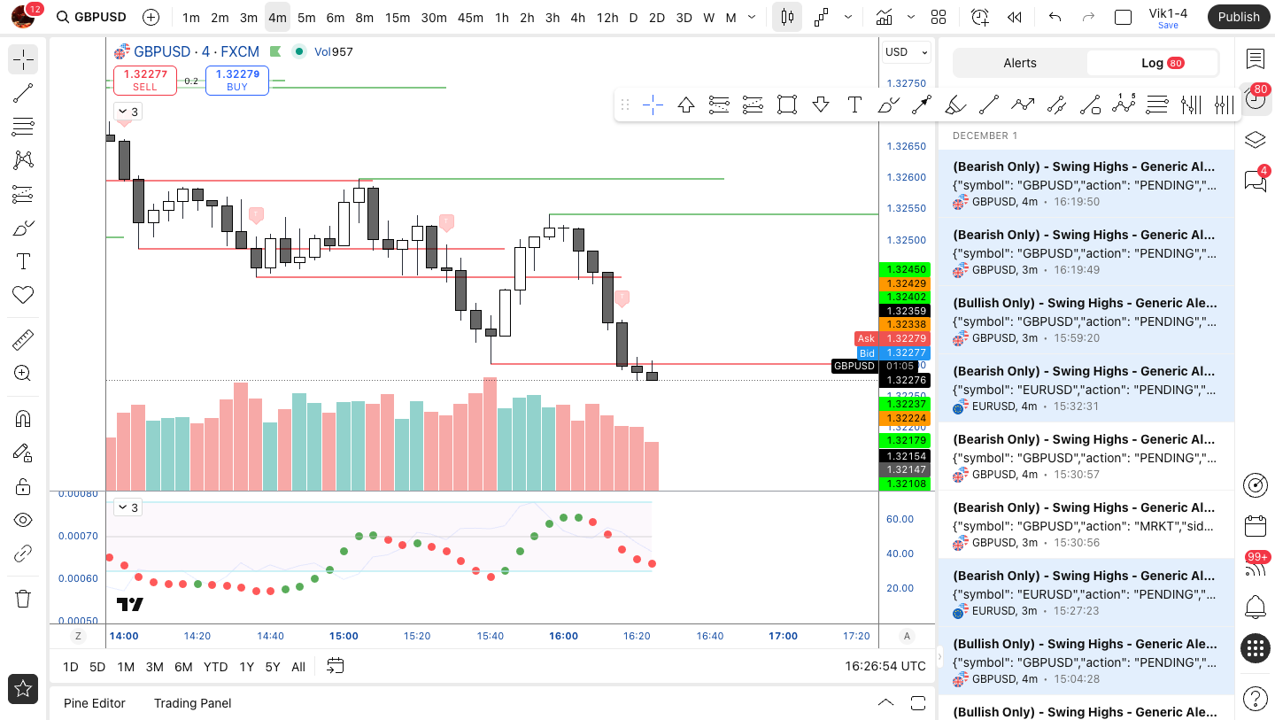Open the notifications bell icon

pos(1256,607)
